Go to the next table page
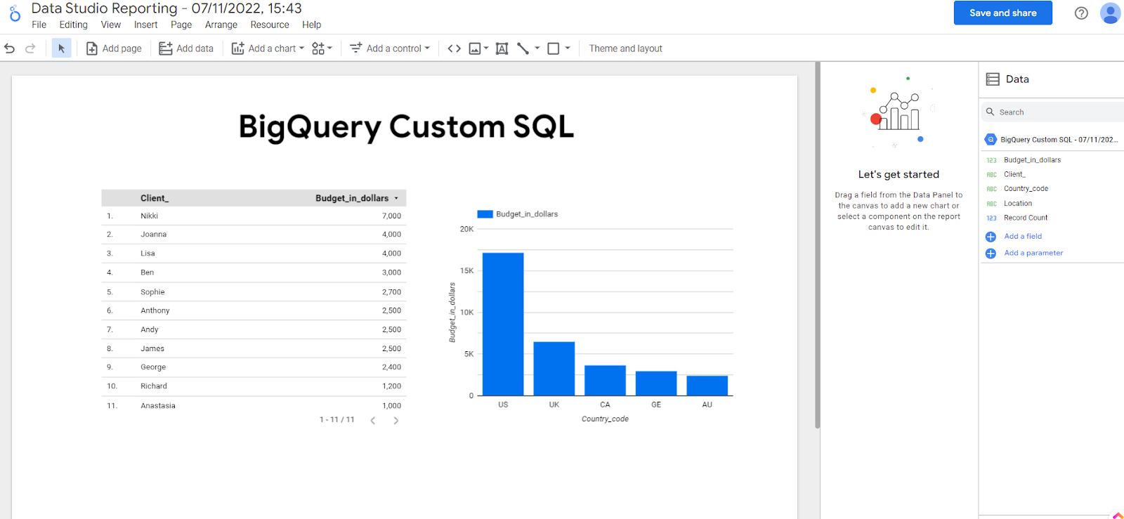 pos(396,421)
